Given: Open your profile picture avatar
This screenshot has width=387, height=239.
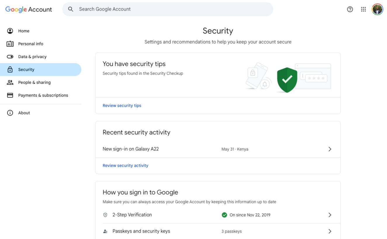Looking at the screenshot, I should 377,9.
